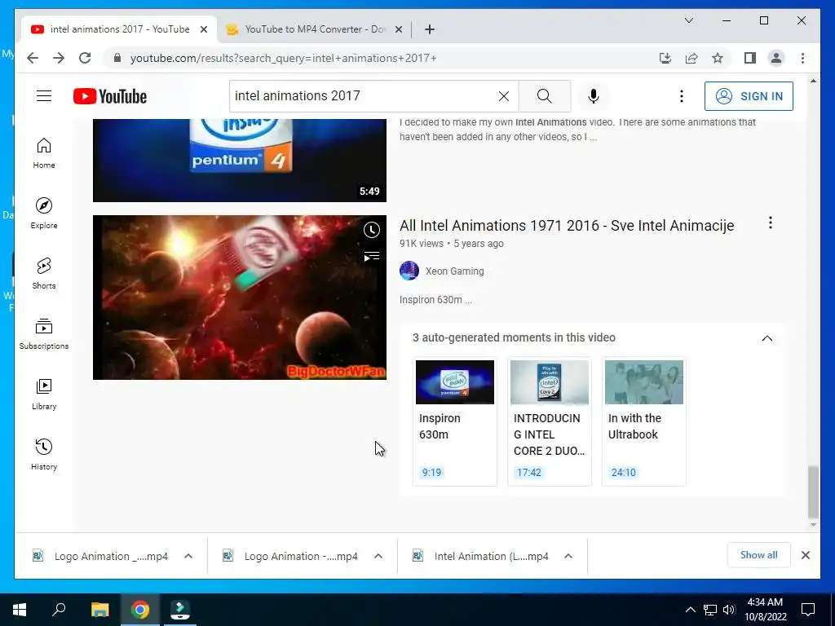Open Library in the sidebar

(x=44, y=394)
